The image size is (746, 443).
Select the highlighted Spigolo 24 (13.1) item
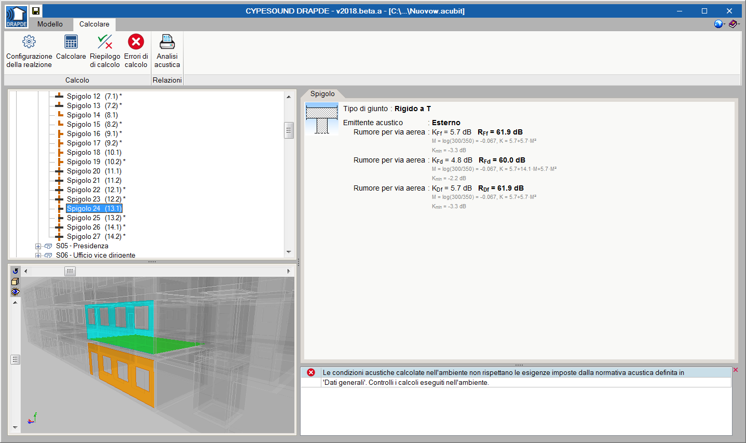(94, 208)
